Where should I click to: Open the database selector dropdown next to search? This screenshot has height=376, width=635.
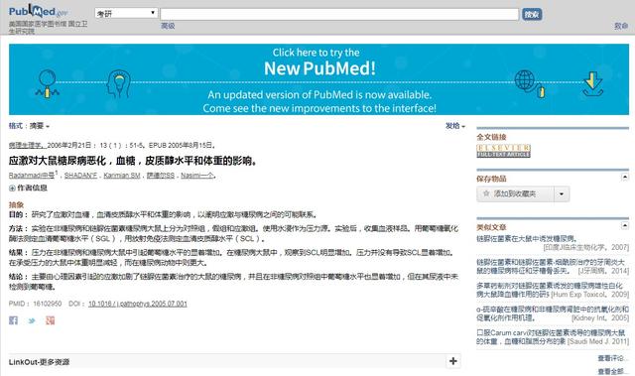pyautogui.click(x=126, y=13)
